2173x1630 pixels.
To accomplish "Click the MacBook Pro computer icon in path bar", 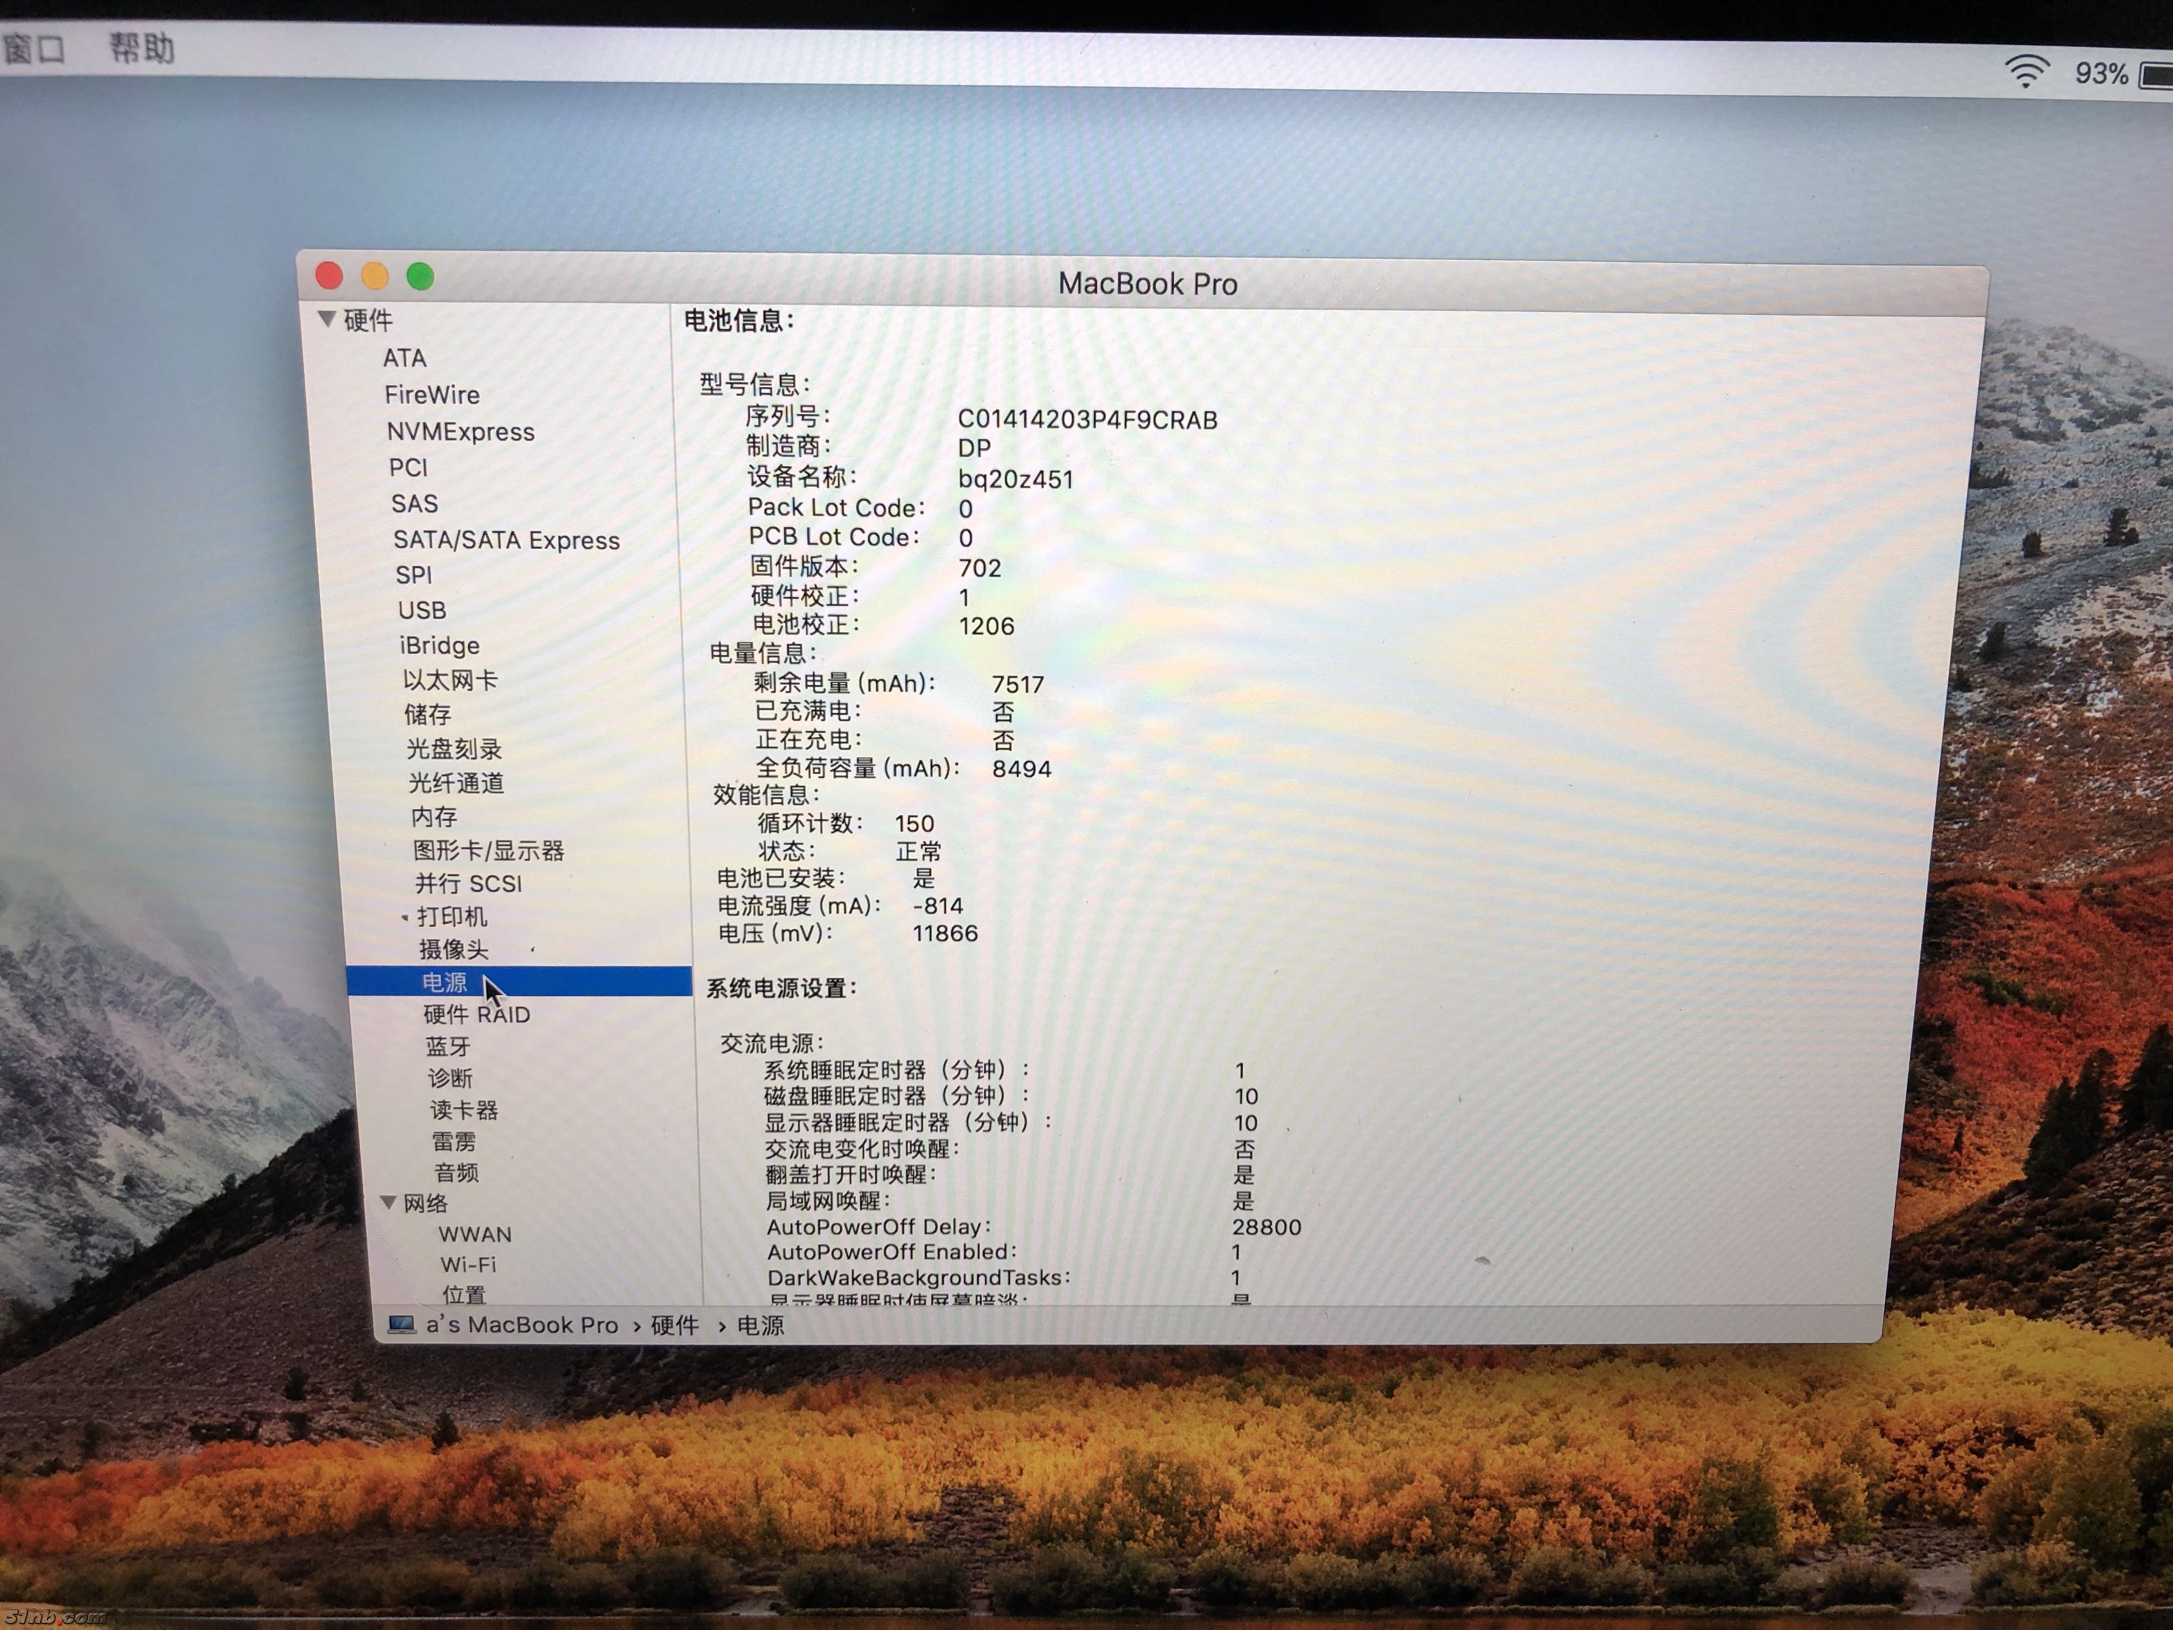I will tap(401, 1324).
